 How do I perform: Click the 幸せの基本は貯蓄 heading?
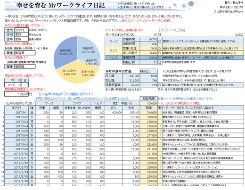[118, 71]
